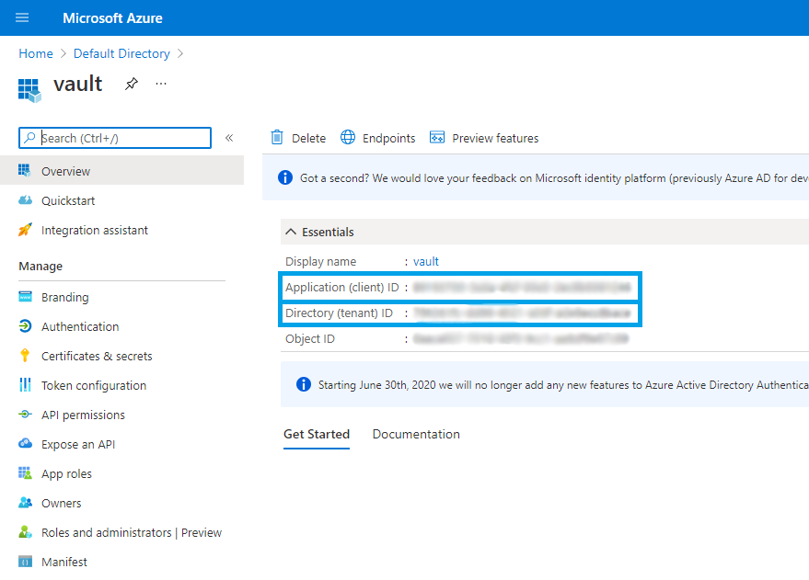Click the vault display name link
The image size is (809, 580).
coord(425,262)
